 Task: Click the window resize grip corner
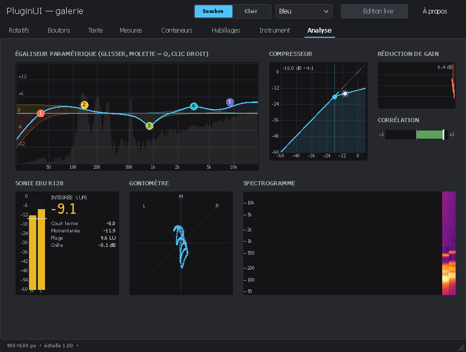point(461,347)
